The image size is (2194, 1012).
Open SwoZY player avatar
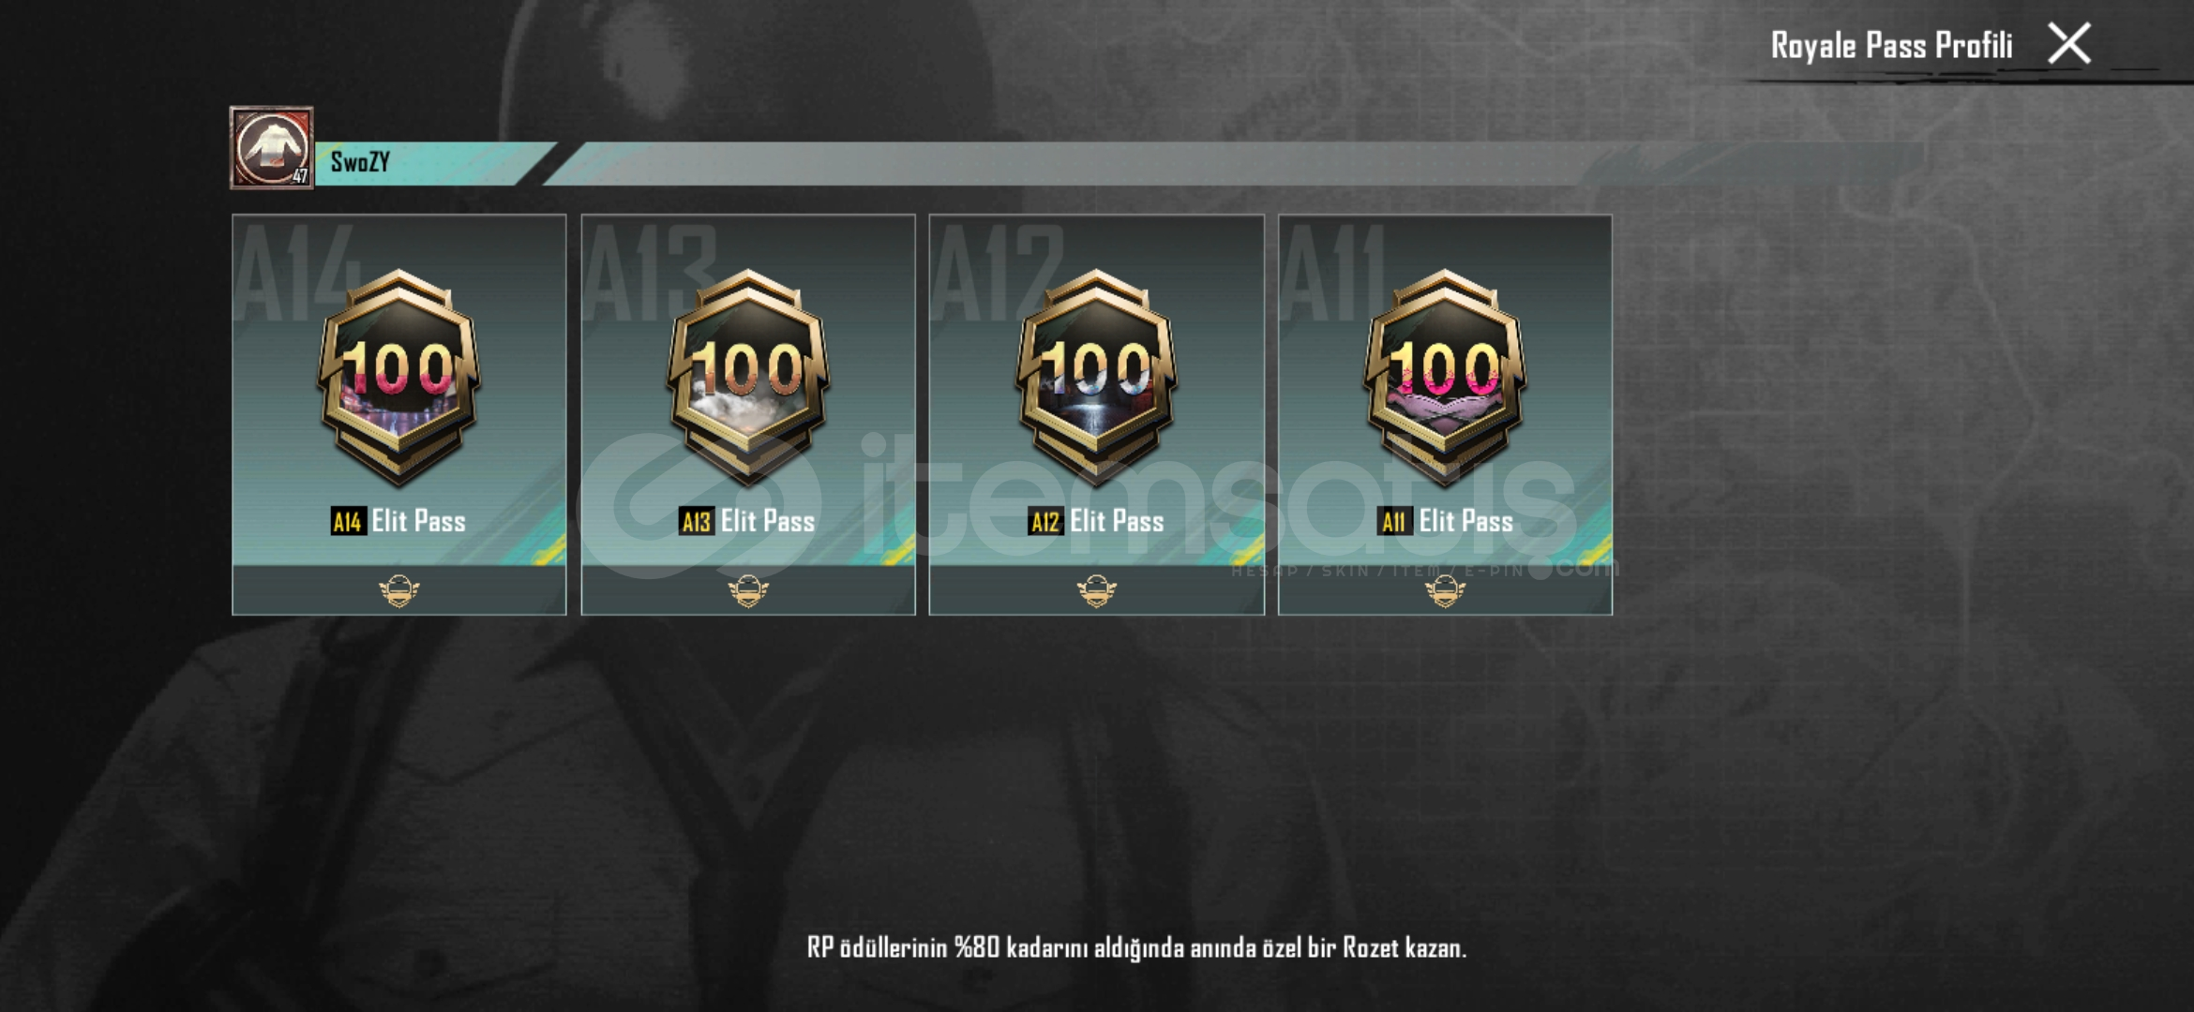272,148
